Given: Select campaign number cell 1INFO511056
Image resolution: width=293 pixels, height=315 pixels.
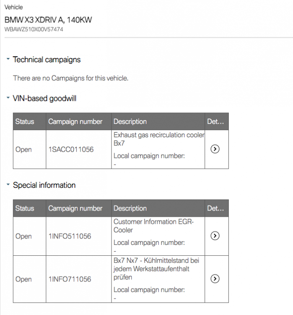Looking at the screenshot, I should 69,236.
